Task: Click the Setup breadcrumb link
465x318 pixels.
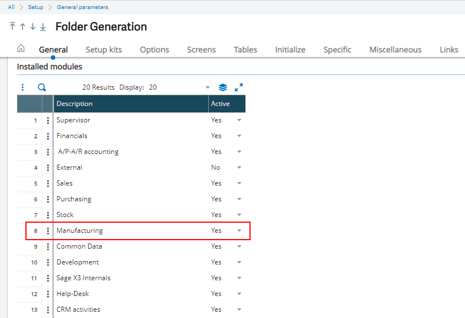Action: click(x=36, y=7)
